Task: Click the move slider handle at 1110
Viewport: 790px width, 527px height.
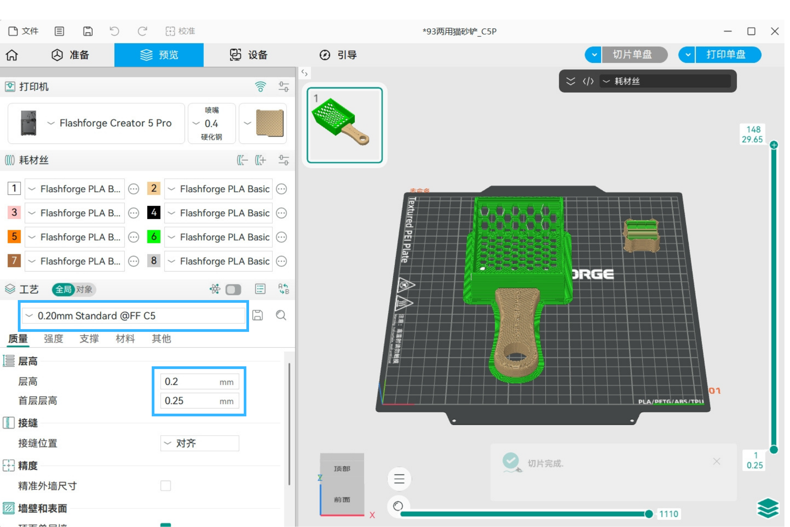Action: 649,514
